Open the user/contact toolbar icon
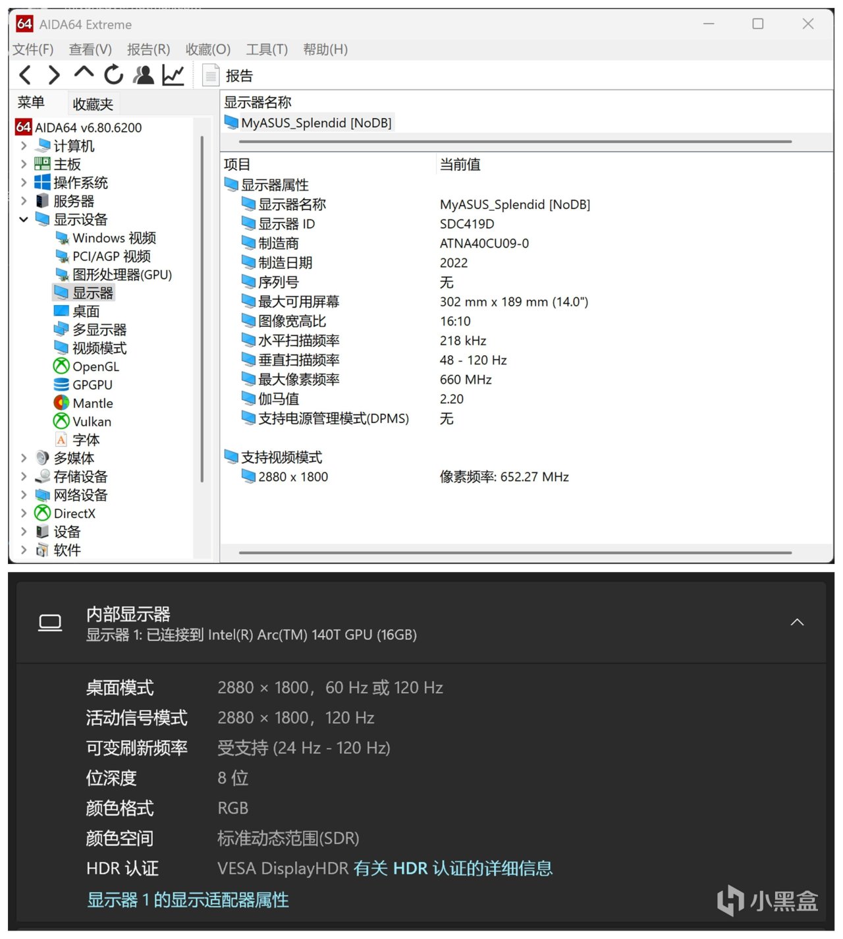 point(144,75)
